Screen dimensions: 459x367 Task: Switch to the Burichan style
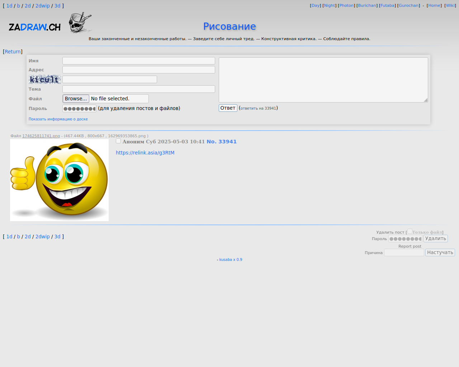pos(367,5)
